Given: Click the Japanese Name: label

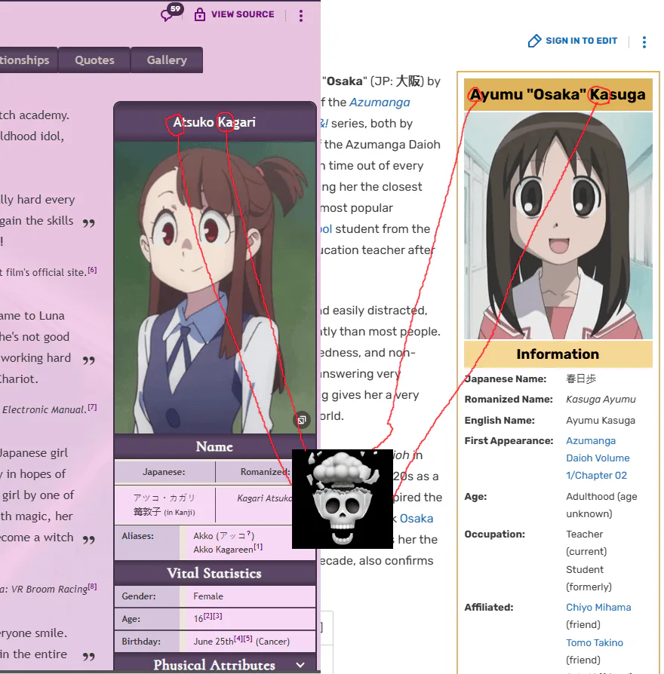Looking at the screenshot, I should click(x=506, y=378).
